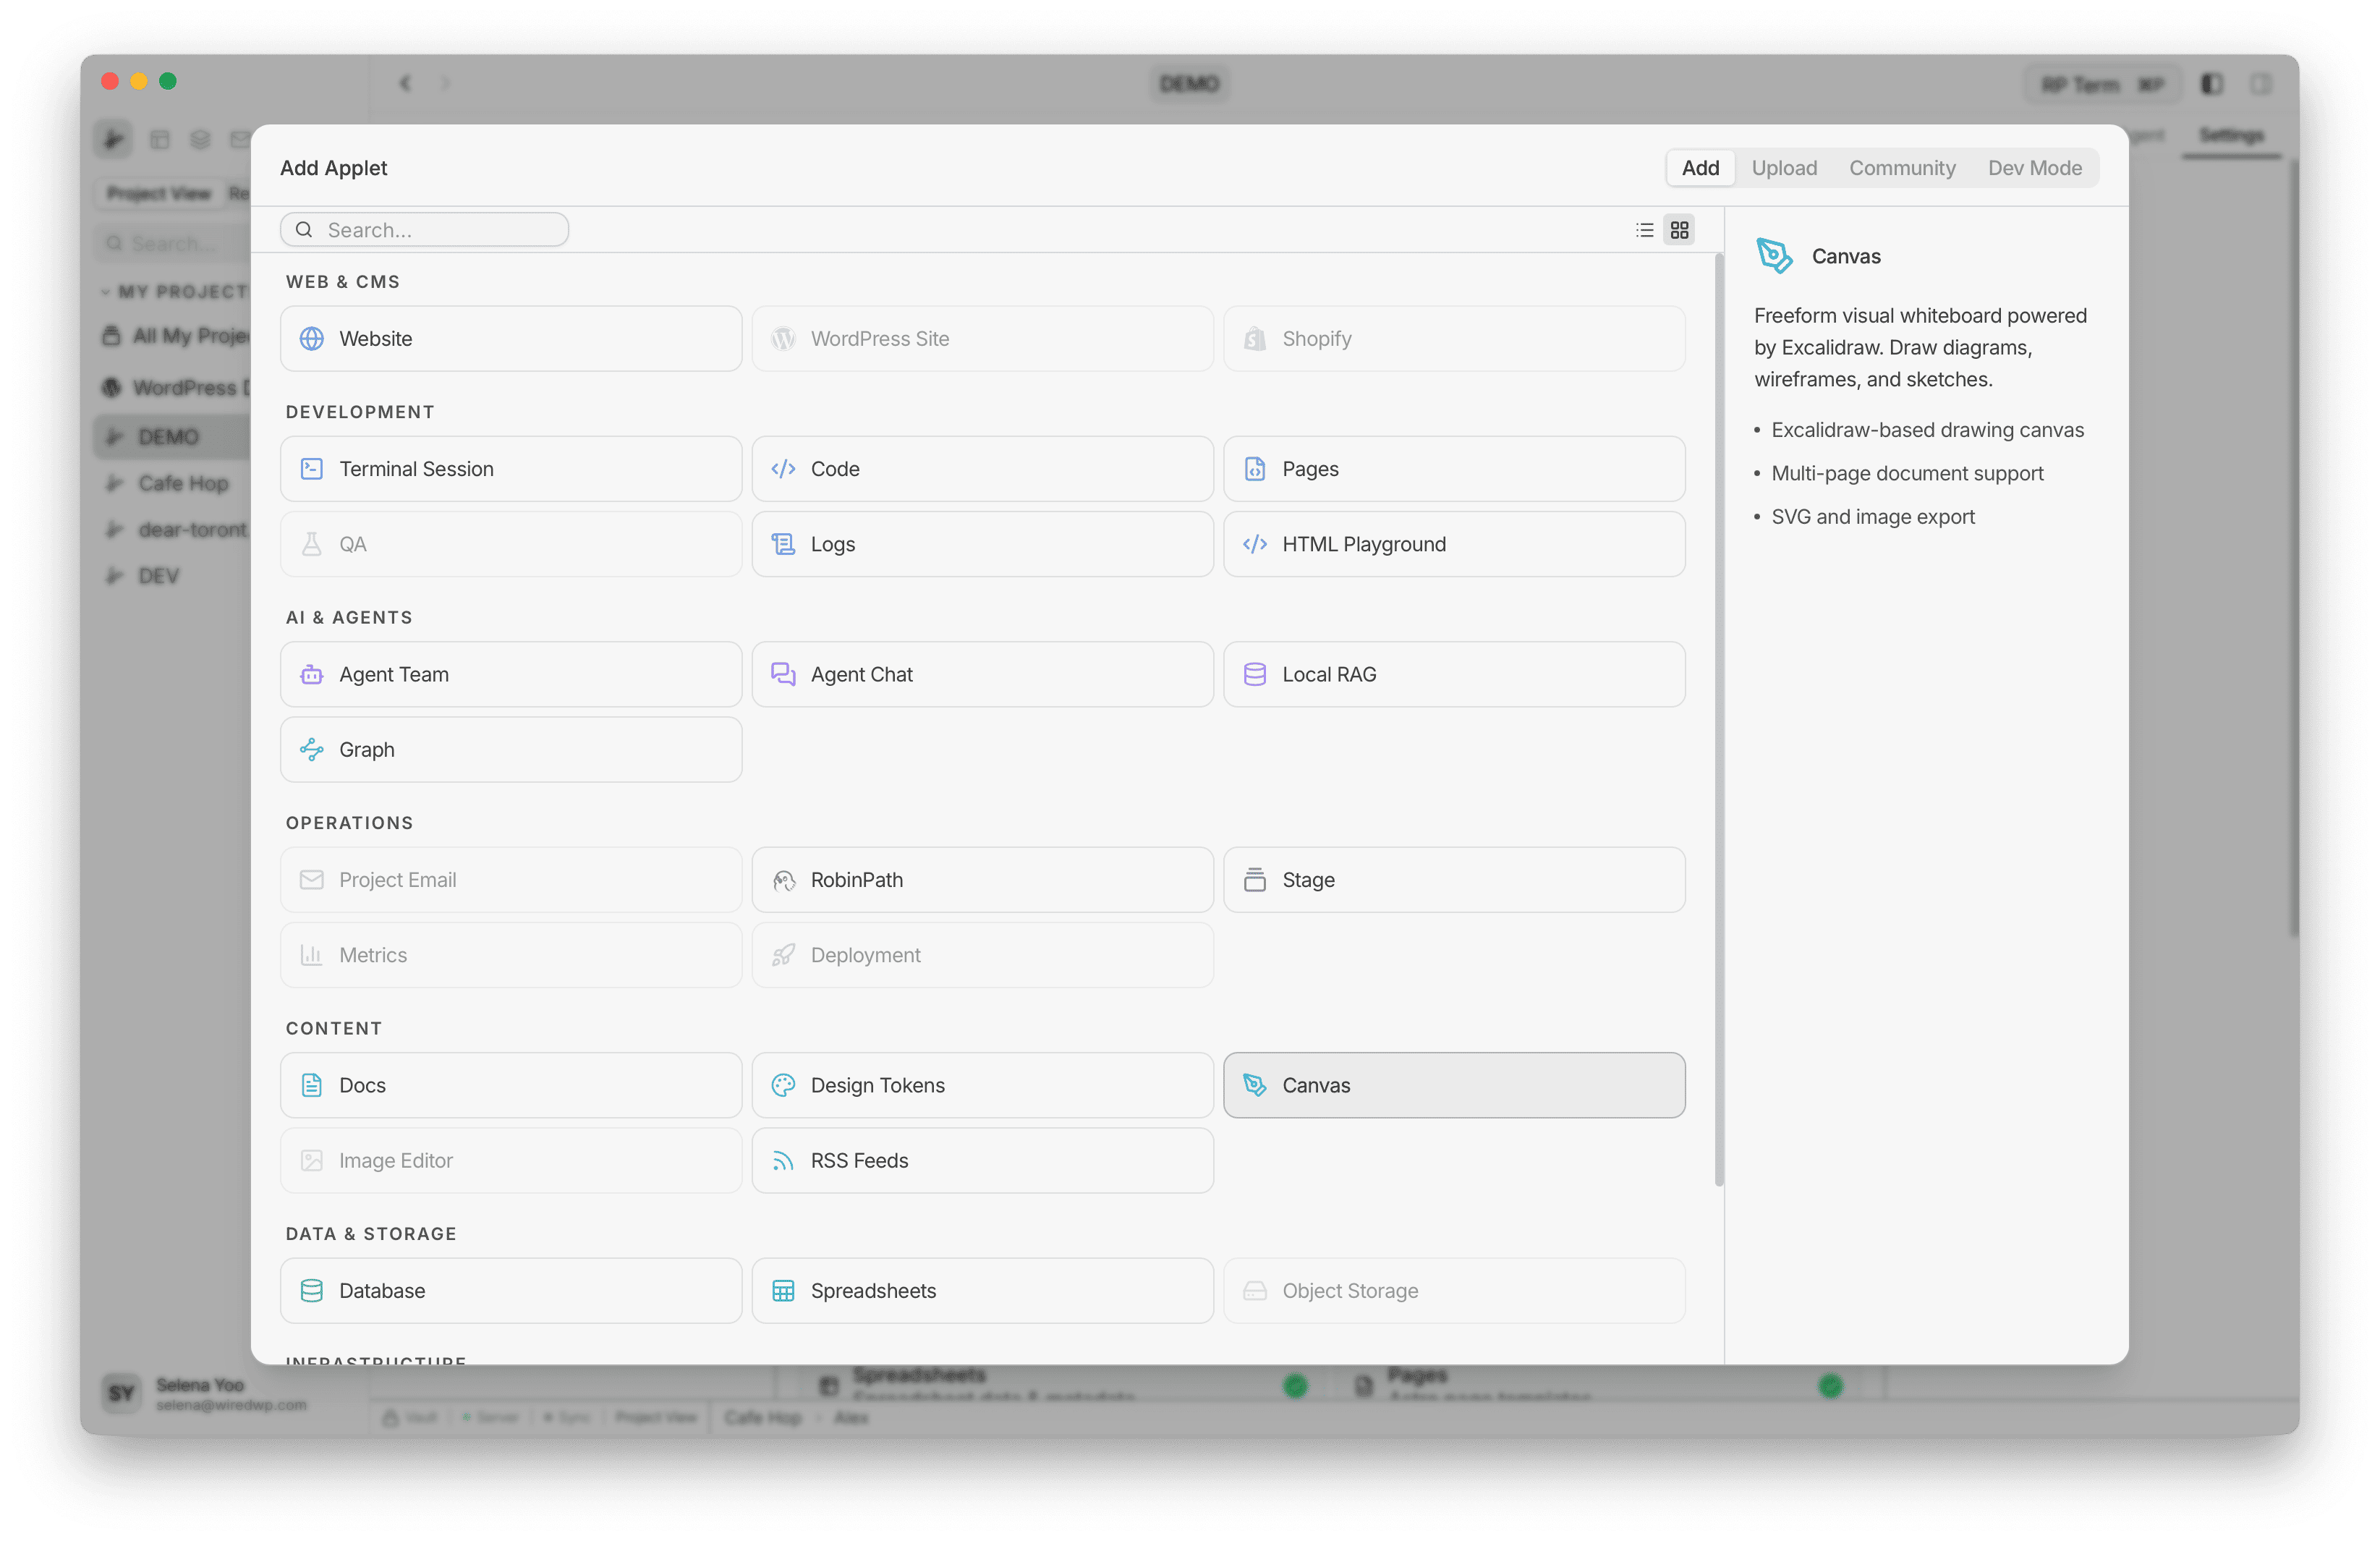
Task: Click the Project Email envelope icon
Action: [x=312, y=879]
